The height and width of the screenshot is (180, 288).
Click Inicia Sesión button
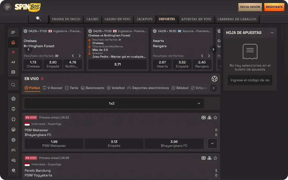tap(250, 7)
